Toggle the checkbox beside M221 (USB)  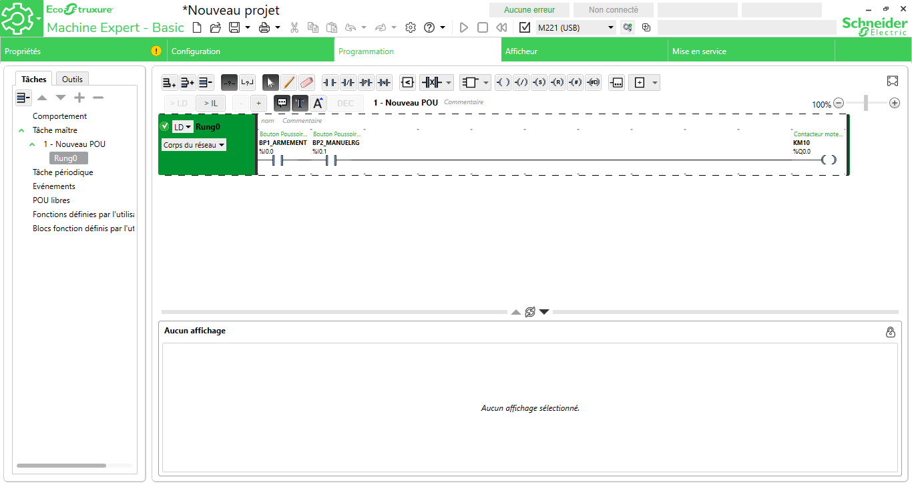coord(525,27)
